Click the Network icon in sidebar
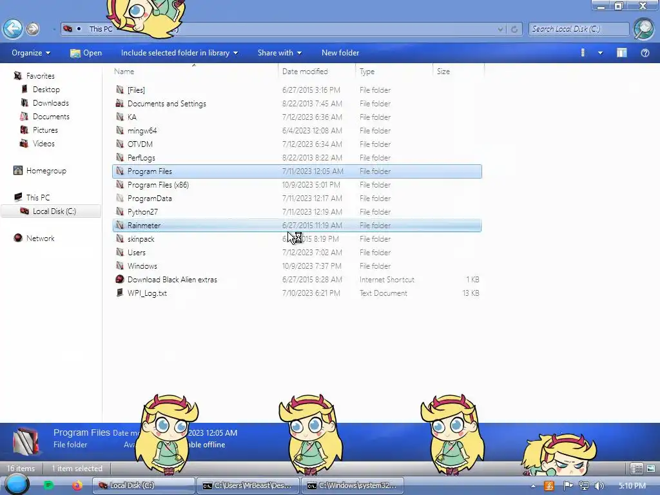 (x=18, y=238)
